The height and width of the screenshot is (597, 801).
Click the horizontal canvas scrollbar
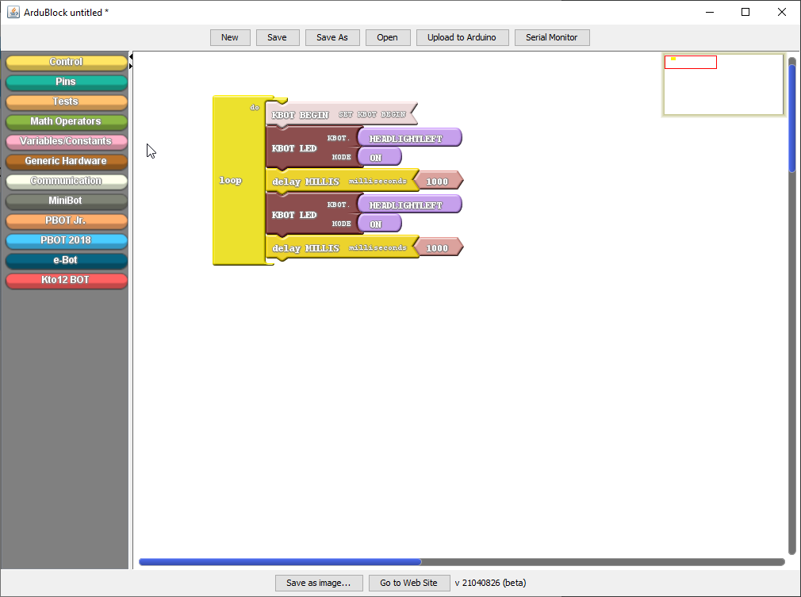pyautogui.click(x=279, y=561)
